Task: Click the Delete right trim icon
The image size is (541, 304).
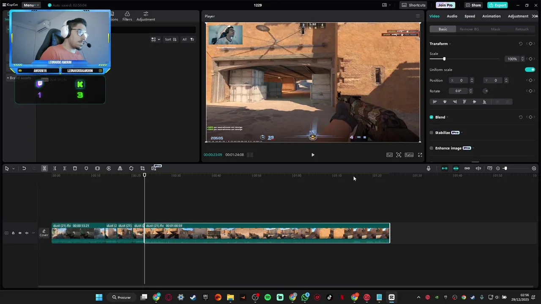Action: pos(65,168)
